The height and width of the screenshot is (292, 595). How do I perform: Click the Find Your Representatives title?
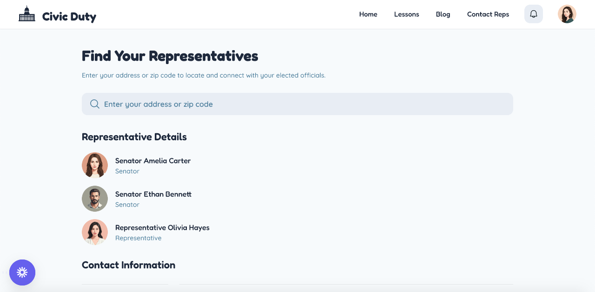[170, 56]
